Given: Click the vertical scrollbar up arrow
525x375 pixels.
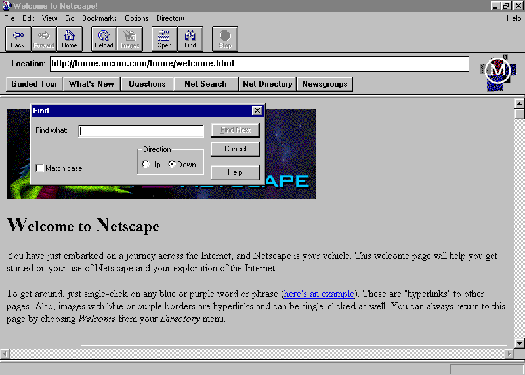Looking at the screenshot, I should [x=519, y=104].
